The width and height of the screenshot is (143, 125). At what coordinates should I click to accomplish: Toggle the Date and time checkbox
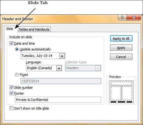(11, 43)
